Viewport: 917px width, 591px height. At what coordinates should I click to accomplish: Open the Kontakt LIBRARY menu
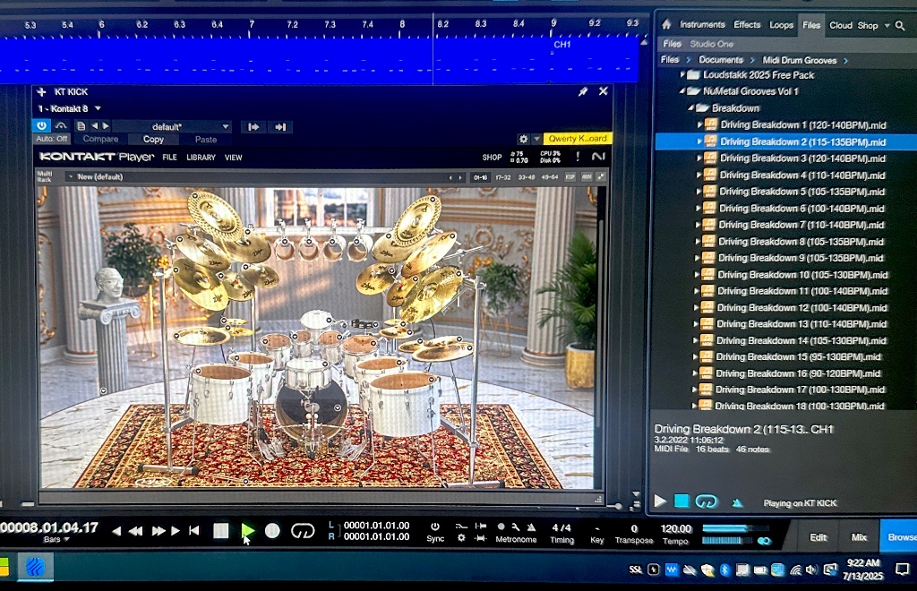coord(201,158)
